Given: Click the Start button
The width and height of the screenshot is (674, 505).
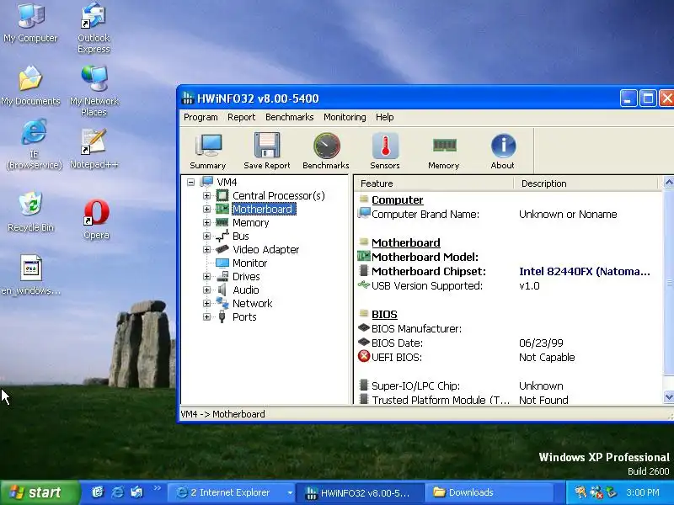Looking at the screenshot, I should pyautogui.click(x=40, y=492).
